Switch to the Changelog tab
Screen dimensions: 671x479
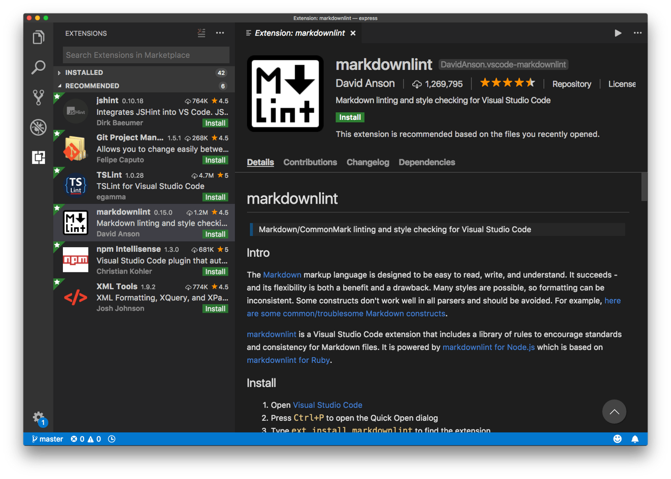[368, 162]
